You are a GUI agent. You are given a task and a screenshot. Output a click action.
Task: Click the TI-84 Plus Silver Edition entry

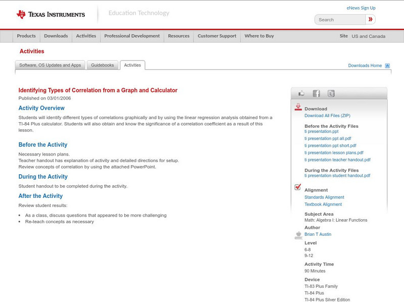327,299
